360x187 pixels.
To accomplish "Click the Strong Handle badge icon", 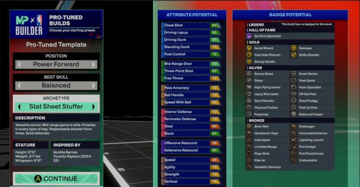I will (x=249, y=61).
